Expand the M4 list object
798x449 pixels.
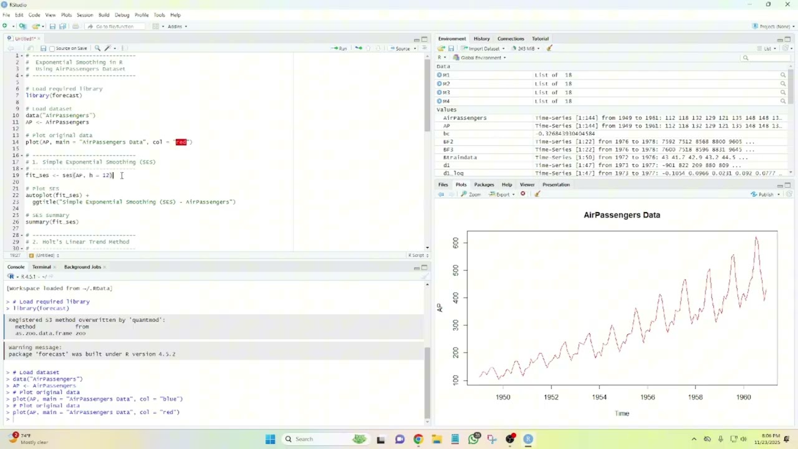(x=440, y=101)
